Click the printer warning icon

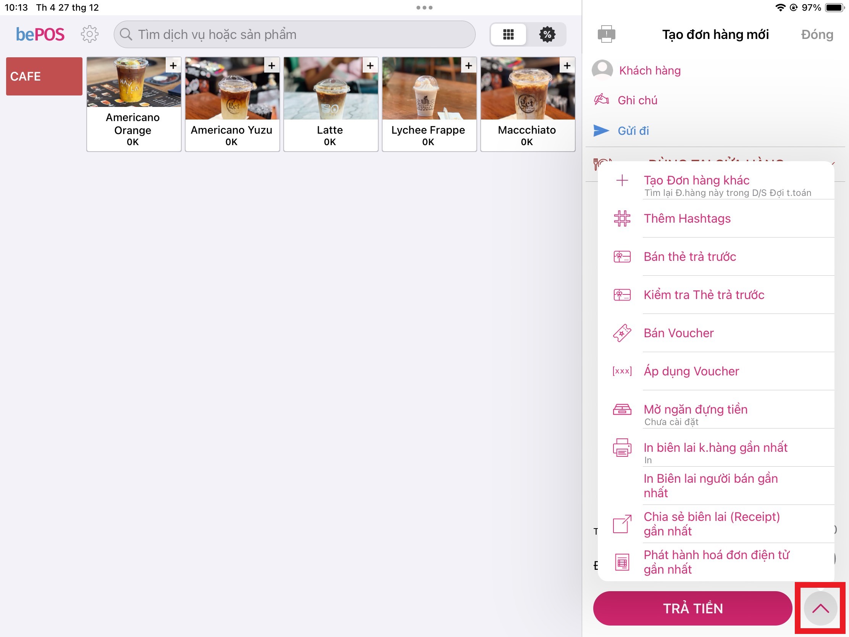click(606, 34)
